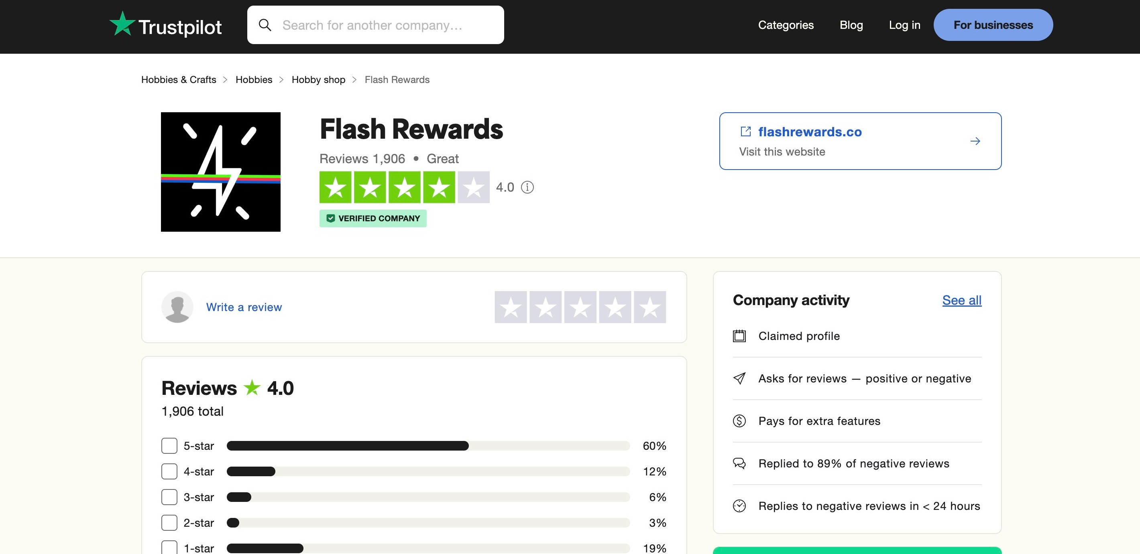
Task: Click the Flash Rewards lightning logo
Action: (221, 172)
